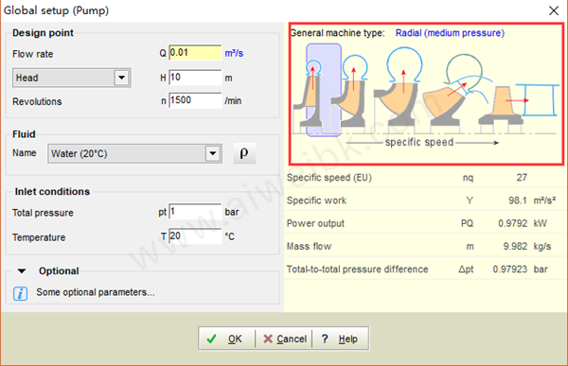Click the Head H value field

coord(195,78)
